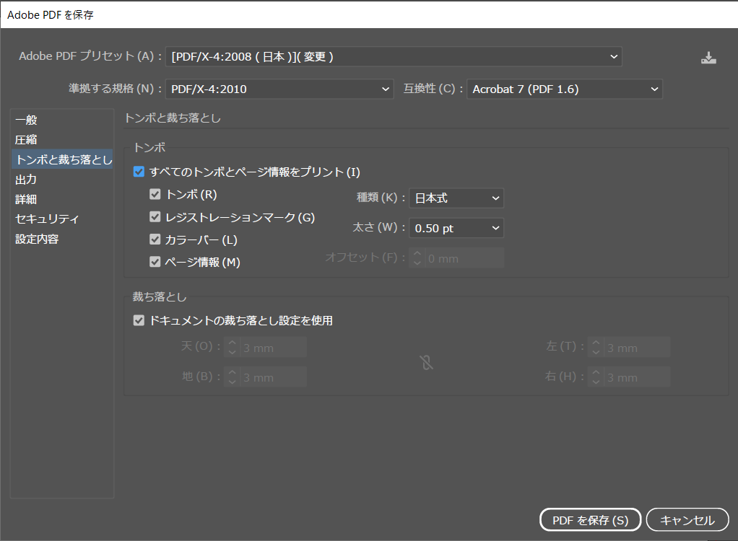
Task: Open the 種類 日本式 dropdown
Action: [x=456, y=198]
